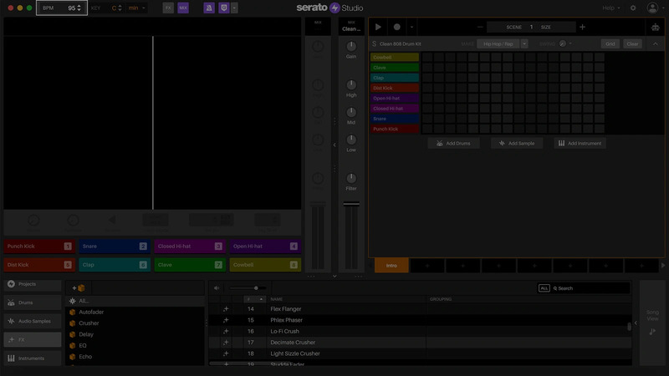Collapse the Clean 808 Drum Kit deck
The image size is (669, 376).
click(656, 43)
